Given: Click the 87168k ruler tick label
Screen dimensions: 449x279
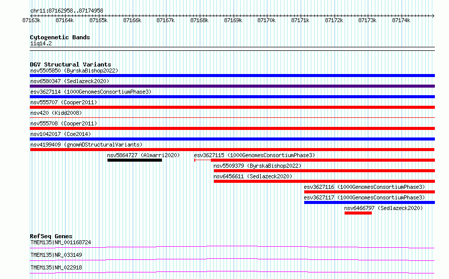Looking at the screenshot, I should tap(199, 20).
